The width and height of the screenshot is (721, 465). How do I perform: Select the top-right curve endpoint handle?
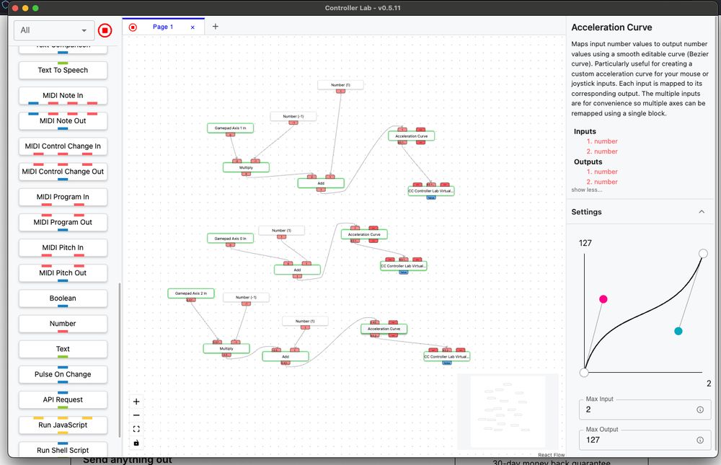pos(703,254)
